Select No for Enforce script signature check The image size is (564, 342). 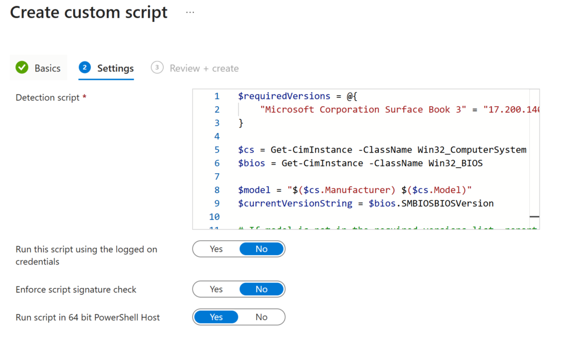[262, 289]
